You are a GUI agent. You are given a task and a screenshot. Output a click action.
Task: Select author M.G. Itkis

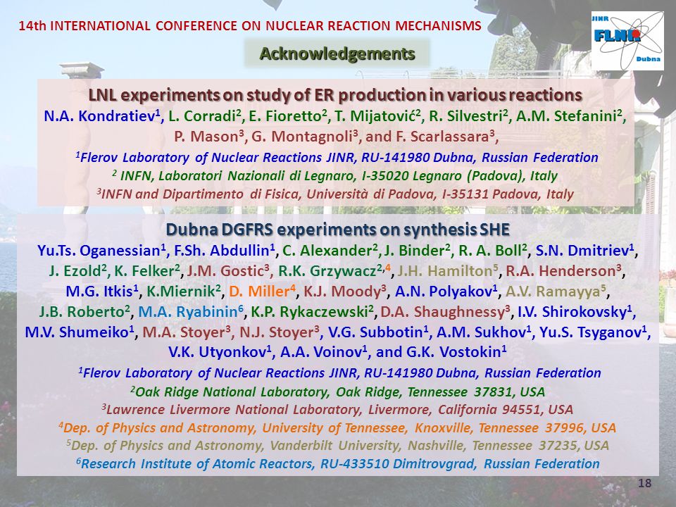pyautogui.click(x=102, y=292)
